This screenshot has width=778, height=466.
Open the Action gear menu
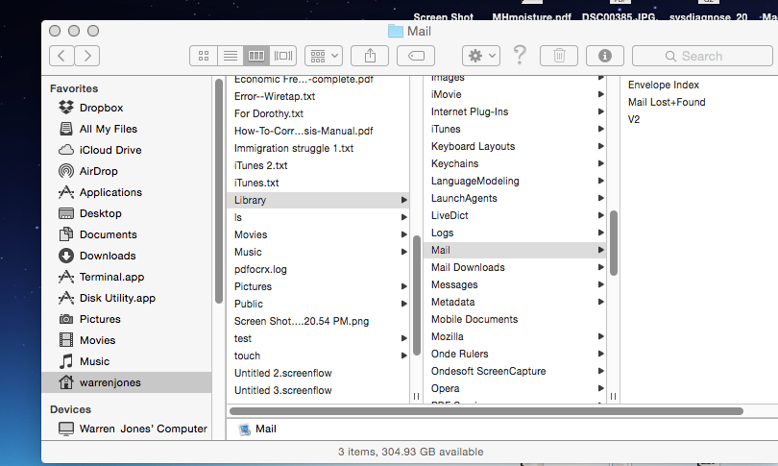[x=481, y=56]
